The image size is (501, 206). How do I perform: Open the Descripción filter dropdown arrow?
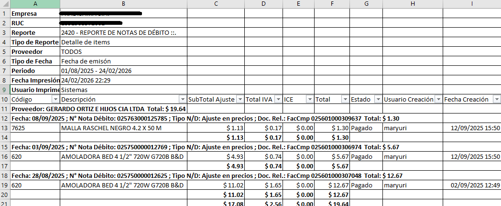(182, 99)
